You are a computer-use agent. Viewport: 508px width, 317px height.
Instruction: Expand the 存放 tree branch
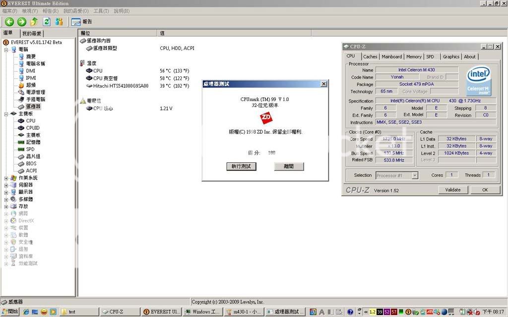(6, 207)
